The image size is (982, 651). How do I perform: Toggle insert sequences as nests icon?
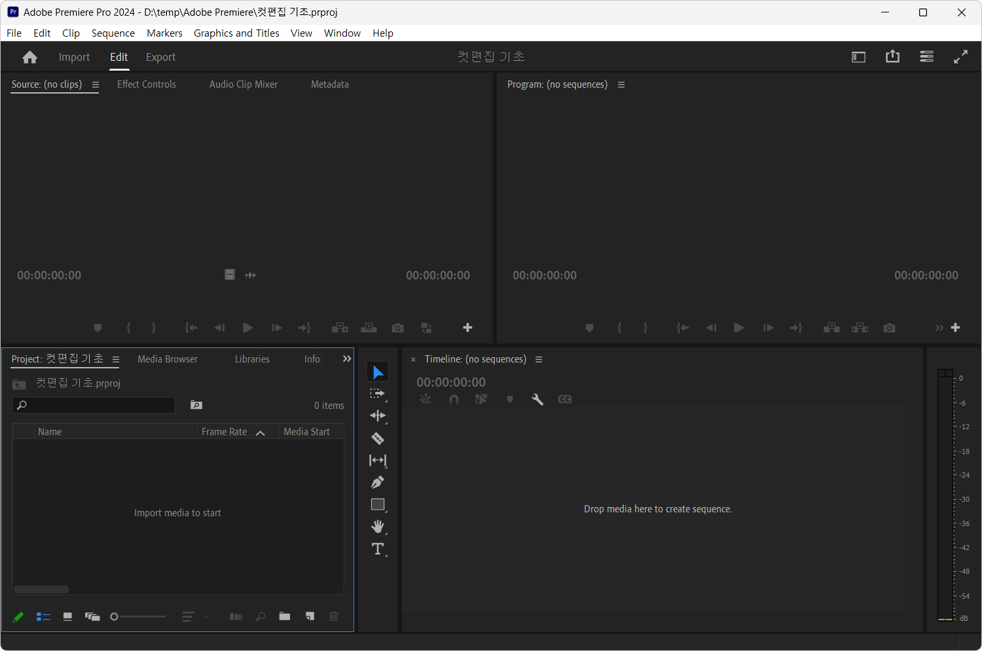click(426, 399)
